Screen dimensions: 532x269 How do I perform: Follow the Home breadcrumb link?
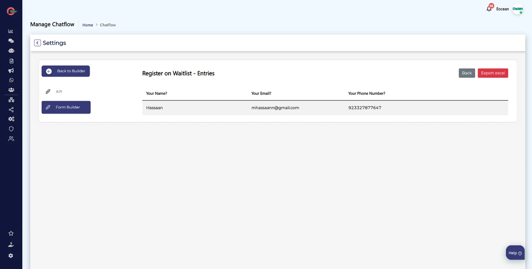tap(88, 25)
